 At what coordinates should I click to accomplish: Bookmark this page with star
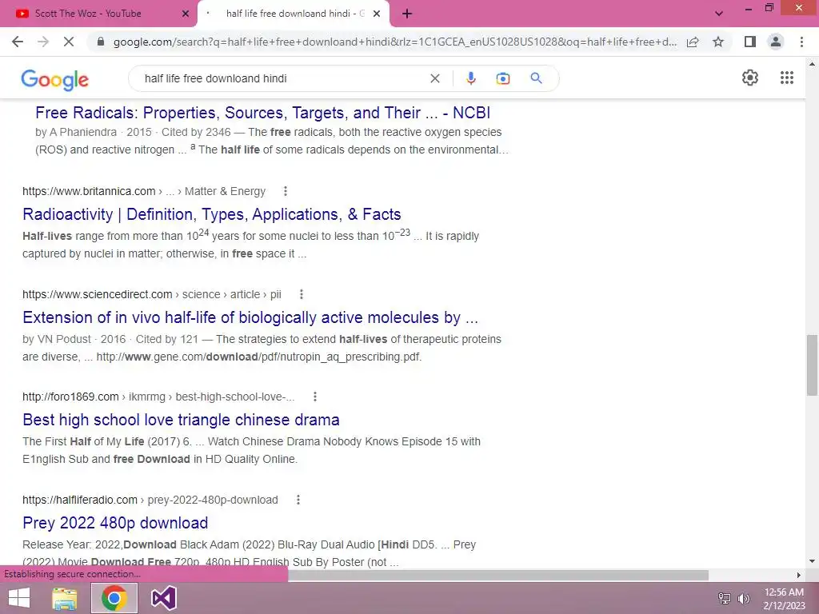pyautogui.click(x=718, y=42)
